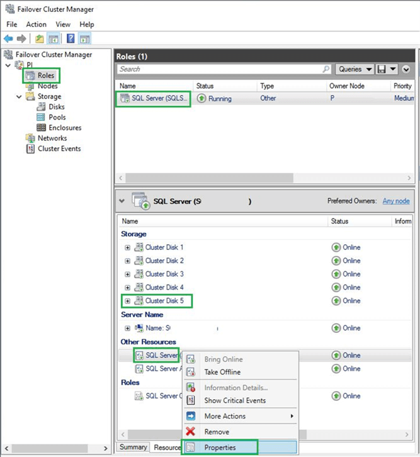Click the Forward arrow toolbar icon
Image resolution: width=420 pixels, height=457 pixels.
(21, 38)
